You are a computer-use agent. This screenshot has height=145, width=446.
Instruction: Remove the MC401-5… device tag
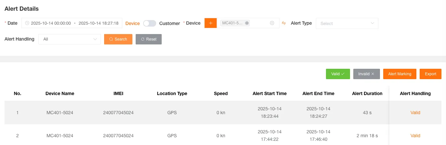click(247, 23)
